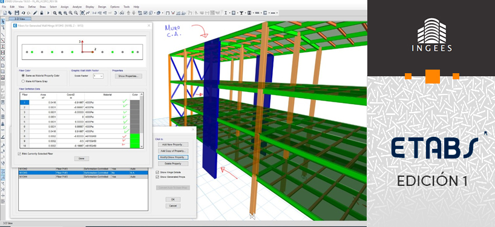Click the Run Analysis play icon
The width and height of the screenshot is (495, 227).
pyautogui.click(x=48, y=13)
